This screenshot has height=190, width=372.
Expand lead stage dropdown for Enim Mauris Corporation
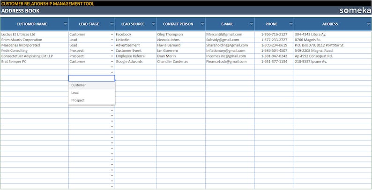tap(112, 40)
